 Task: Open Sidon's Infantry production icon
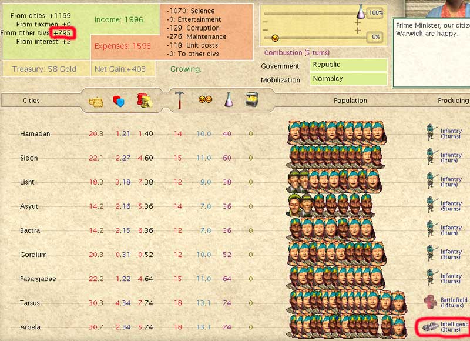(431, 156)
